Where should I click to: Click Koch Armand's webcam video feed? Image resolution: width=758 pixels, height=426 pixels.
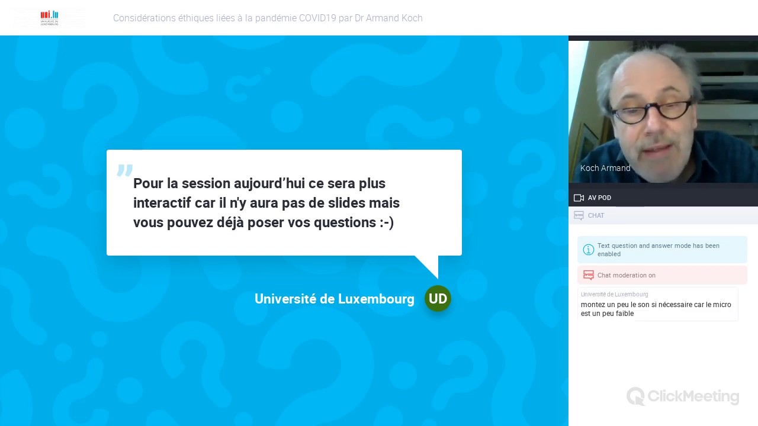[663, 112]
